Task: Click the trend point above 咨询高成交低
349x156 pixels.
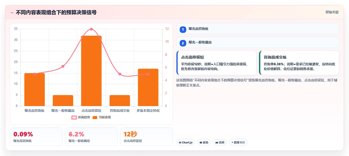Action: (120, 74)
